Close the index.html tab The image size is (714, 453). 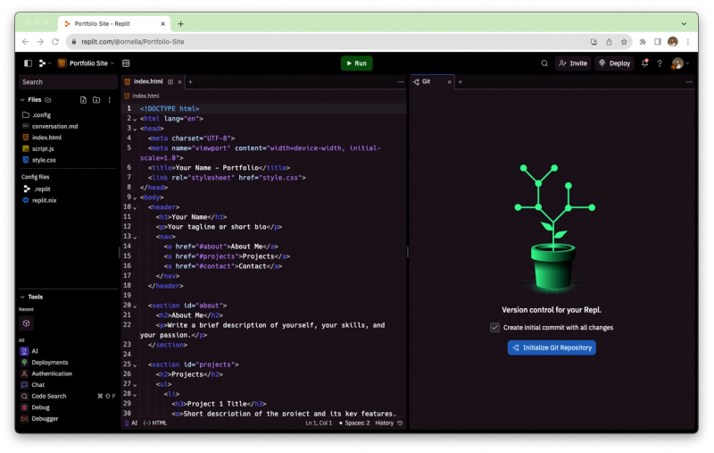tap(180, 82)
